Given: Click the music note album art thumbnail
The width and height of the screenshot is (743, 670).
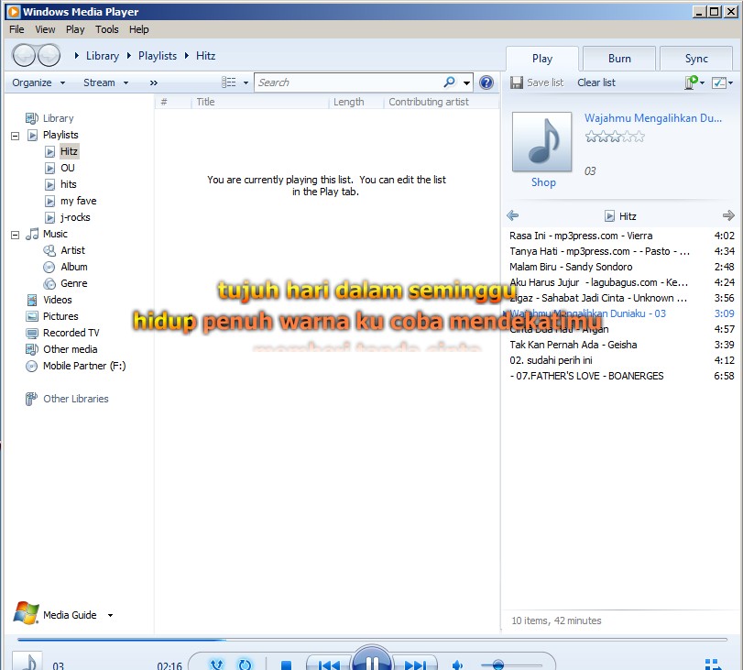Looking at the screenshot, I should [542, 141].
